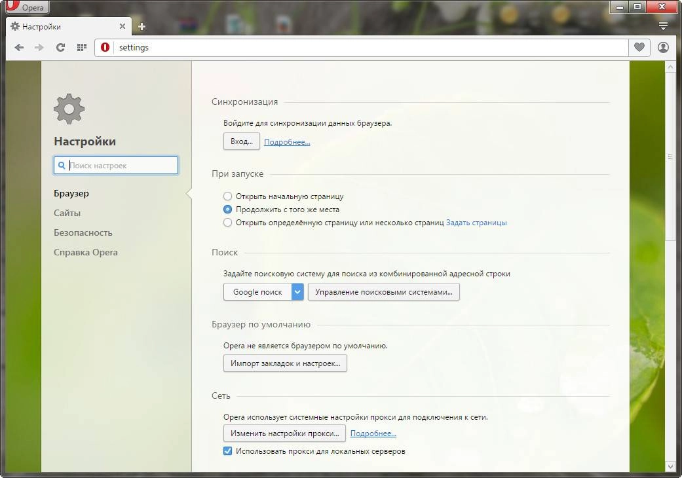Open Подробнее link under Синхронизация
This screenshot has height=478, width=682.
[287, 142]
